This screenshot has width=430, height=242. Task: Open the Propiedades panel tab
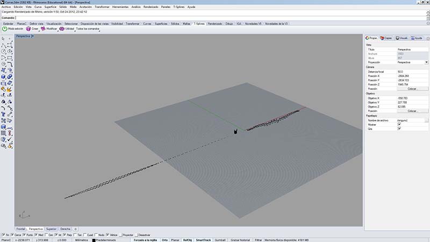coord(371,38)
